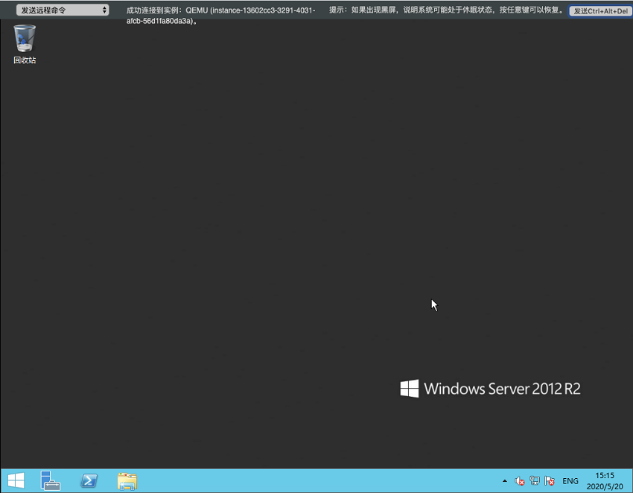Show hidden tray icons arrow
633x493 pixels.
(505, 481)
